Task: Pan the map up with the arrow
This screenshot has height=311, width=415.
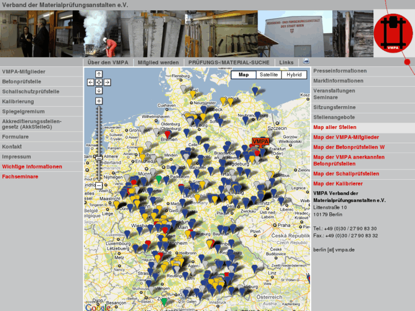Action: 99,74
